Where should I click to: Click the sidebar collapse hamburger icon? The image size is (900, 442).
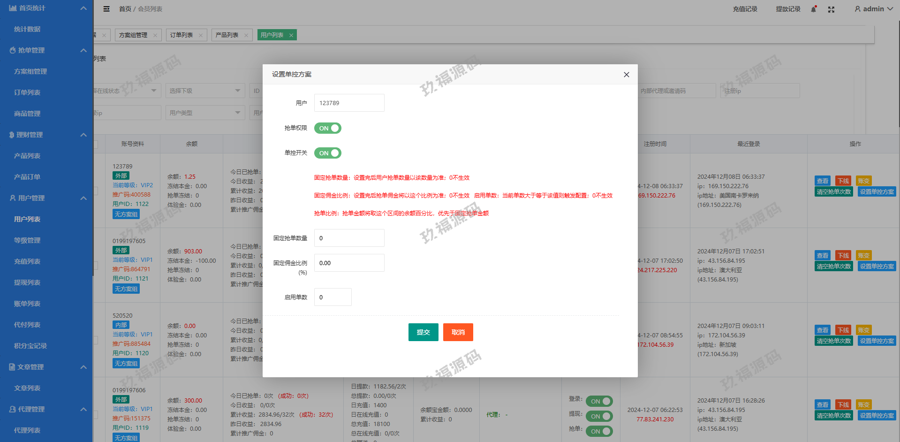click(x=106, y=9)
